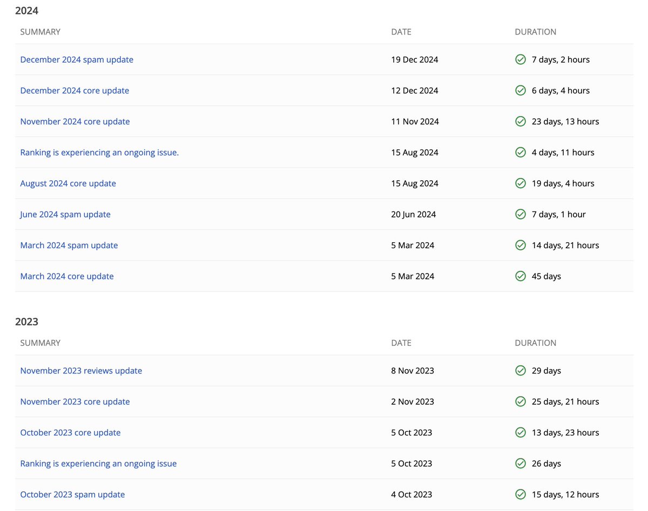This screenshot has width=648, height=511.
Task: Click the SUMMARY column header in 2023 table
Action: (x=40, y=343)
